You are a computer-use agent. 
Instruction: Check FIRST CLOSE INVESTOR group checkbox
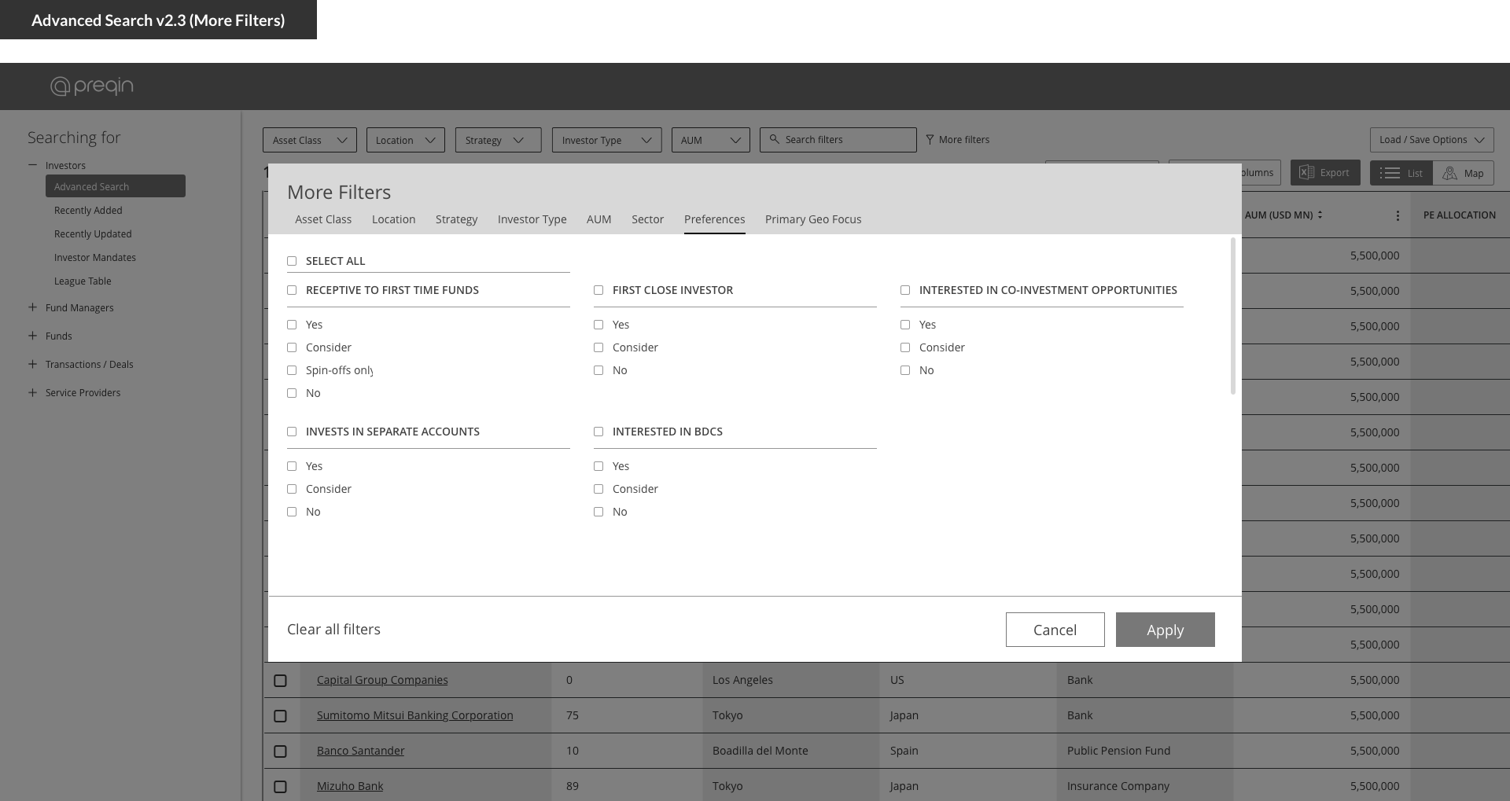(598, 290)
